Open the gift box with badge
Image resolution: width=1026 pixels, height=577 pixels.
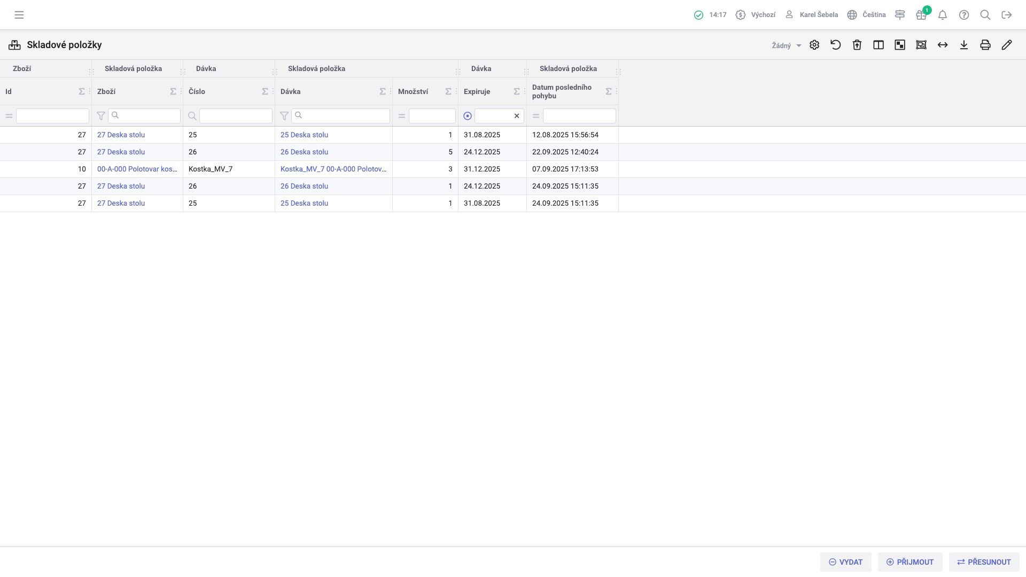921,15
